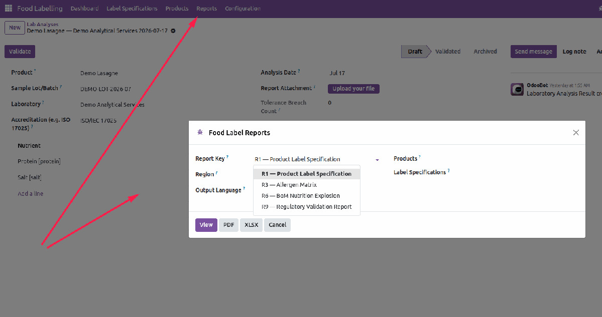Click the Tolerance Breach Count value 0
The height and width of the screenshot is (317, 602).
pyautogui.click(x=330, y=103)
